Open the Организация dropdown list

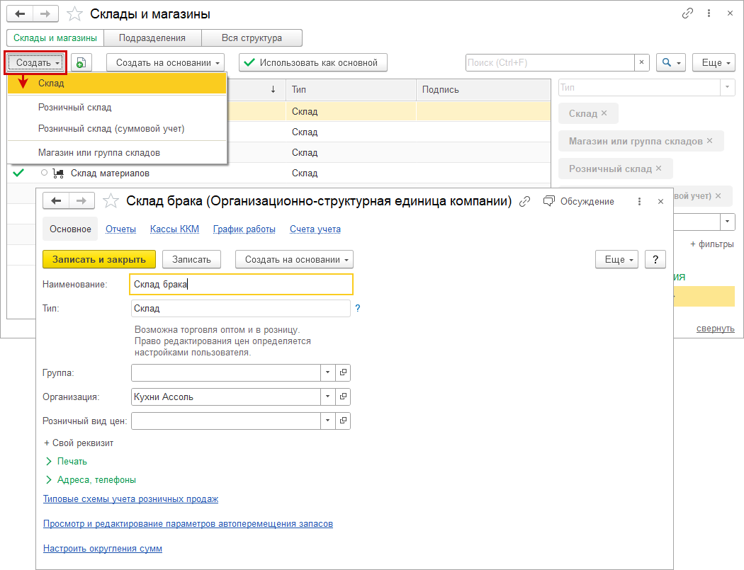pos(328,397)
